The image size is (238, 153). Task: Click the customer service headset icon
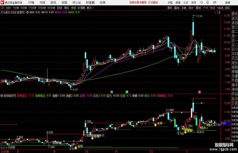(201, 3)
